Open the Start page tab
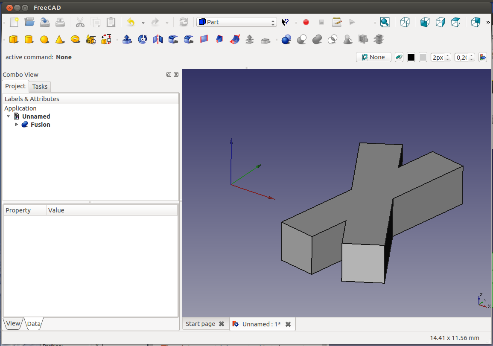The image size is (493, 346). pyautogui.click(x=200, y=324)
